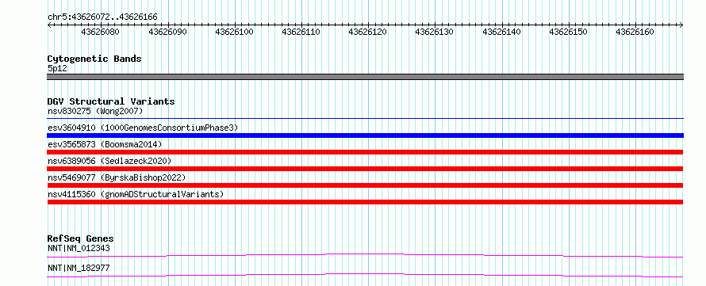Screen dimensions: 706x286
Task: Click the RefSeq Genes track title
Action: coord(81,238)
